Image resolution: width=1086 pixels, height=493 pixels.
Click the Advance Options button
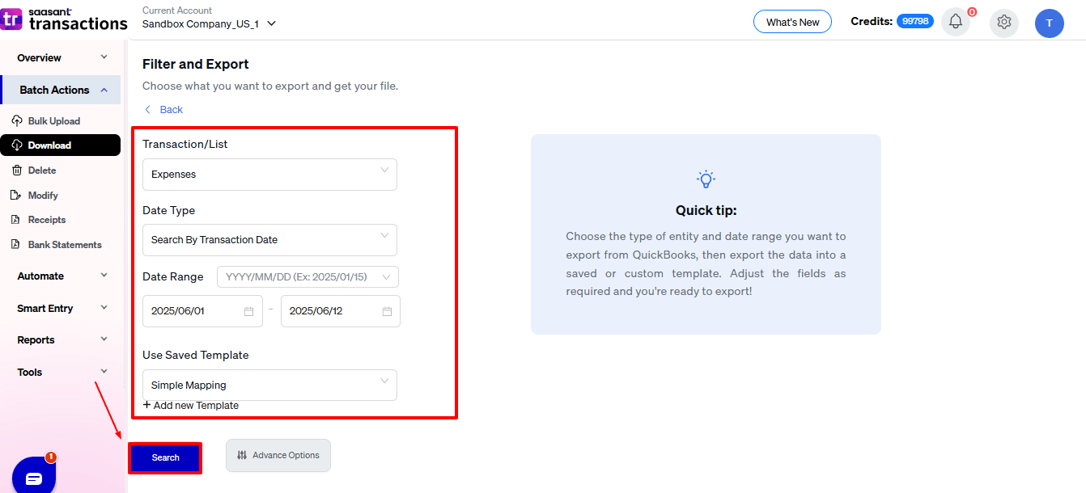pos(278,455)
